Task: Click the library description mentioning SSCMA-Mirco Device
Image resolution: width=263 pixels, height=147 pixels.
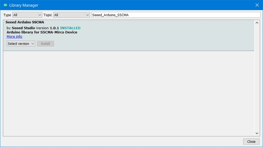Action: [42, 32]
